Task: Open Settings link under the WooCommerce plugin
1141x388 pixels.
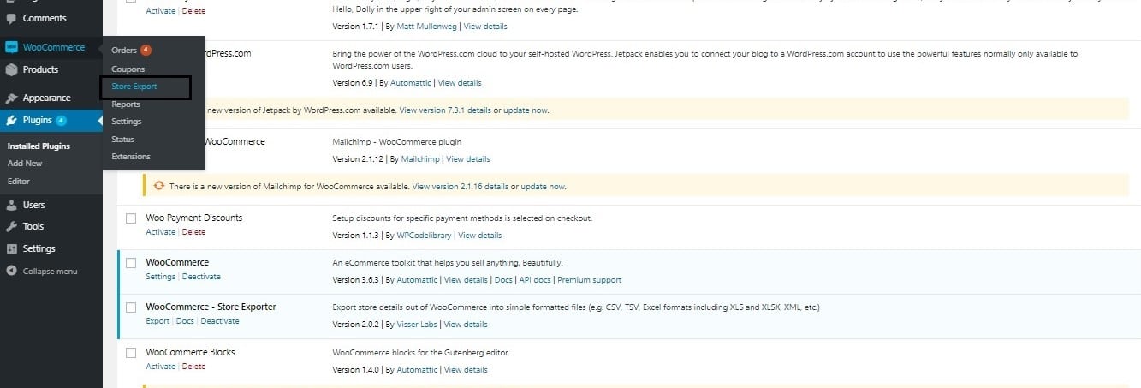Action: pos(160,277)
